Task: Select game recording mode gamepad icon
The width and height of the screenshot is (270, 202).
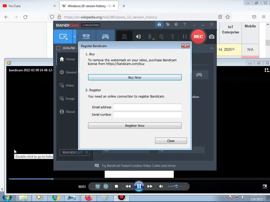Action: coord(105,37)
